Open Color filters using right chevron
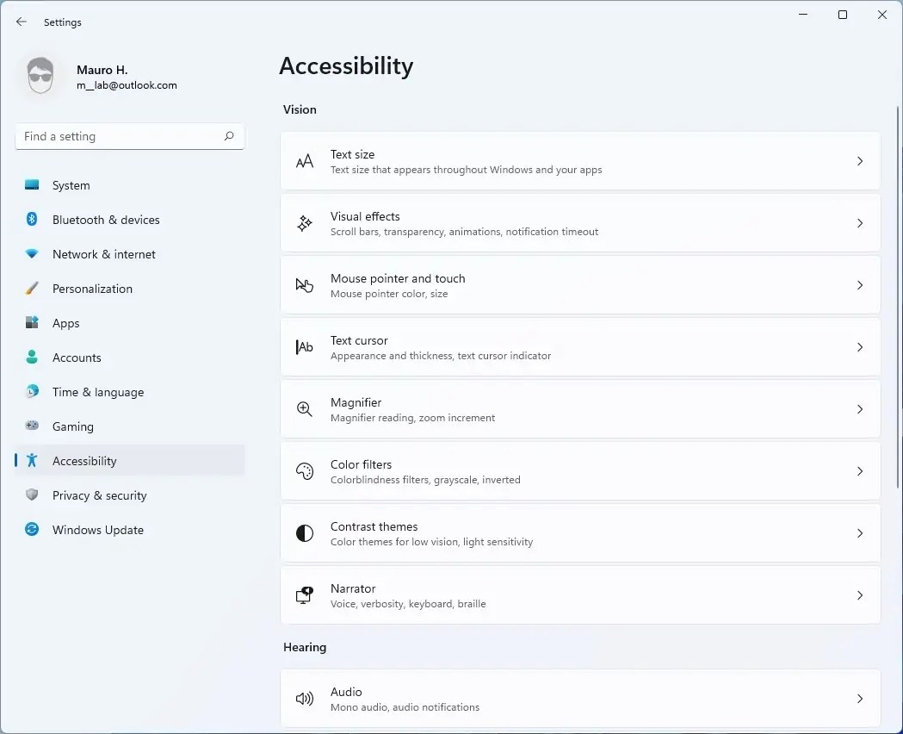Viewport: 903px width, 734px height. [859, 471]
